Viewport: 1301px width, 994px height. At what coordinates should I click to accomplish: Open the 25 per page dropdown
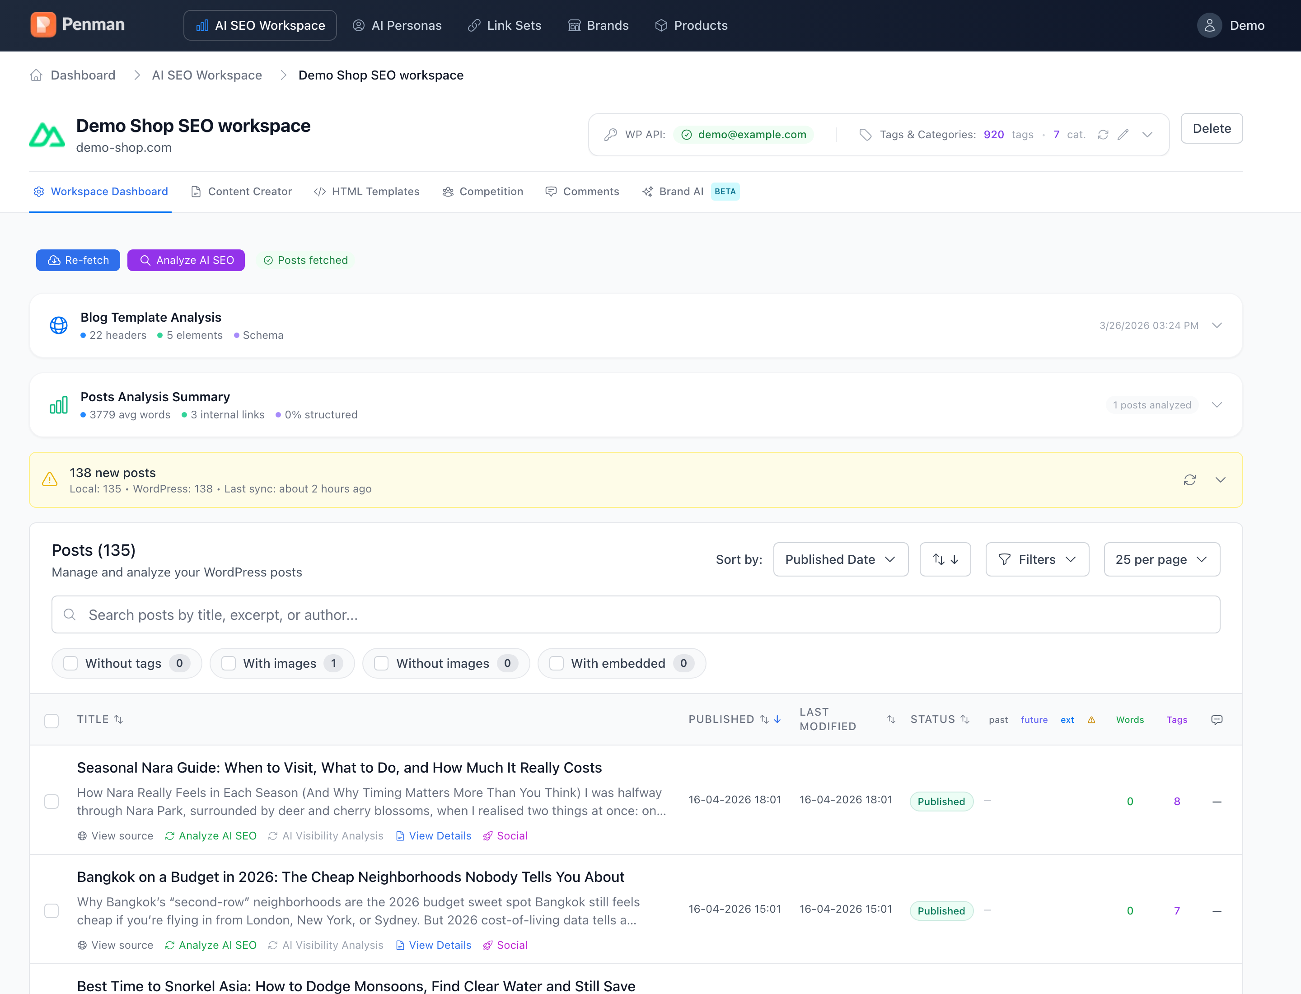click(1162, 560)
